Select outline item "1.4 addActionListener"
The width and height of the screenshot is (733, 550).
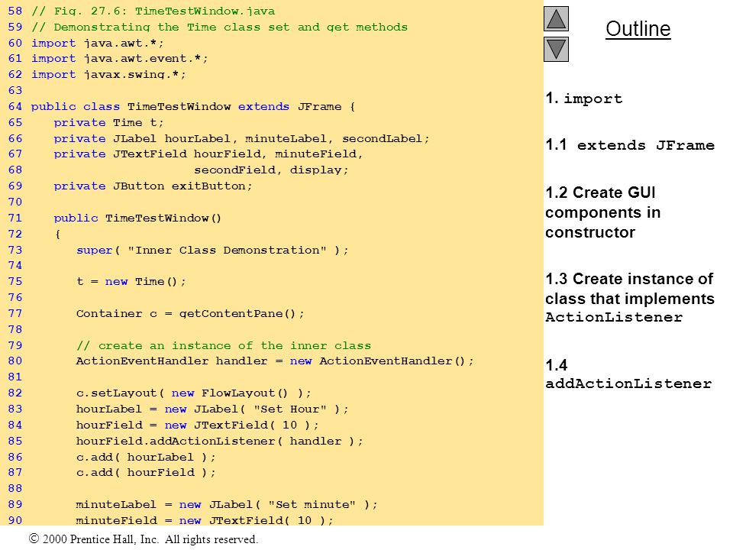pos(628,374)
